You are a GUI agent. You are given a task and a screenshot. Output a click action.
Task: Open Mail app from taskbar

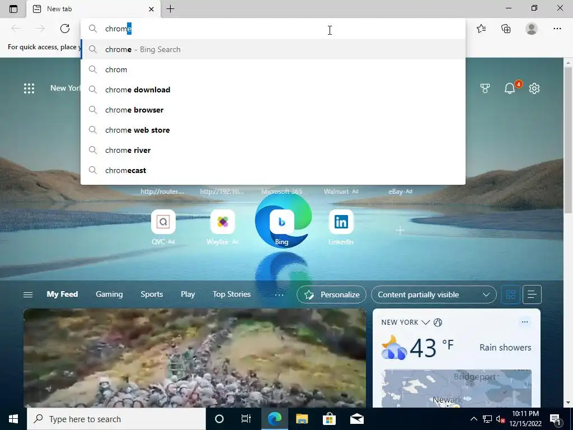[357, 419]
